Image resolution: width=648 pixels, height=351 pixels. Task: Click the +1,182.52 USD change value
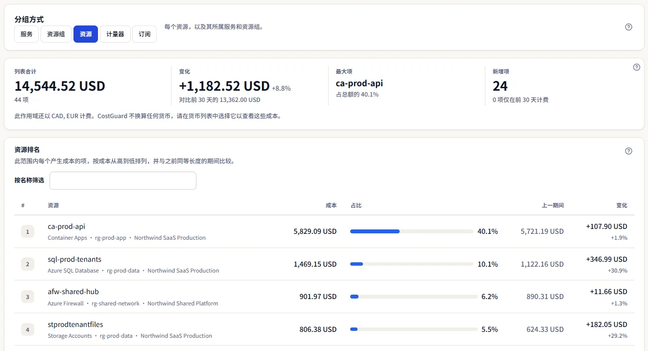[224, 86]
